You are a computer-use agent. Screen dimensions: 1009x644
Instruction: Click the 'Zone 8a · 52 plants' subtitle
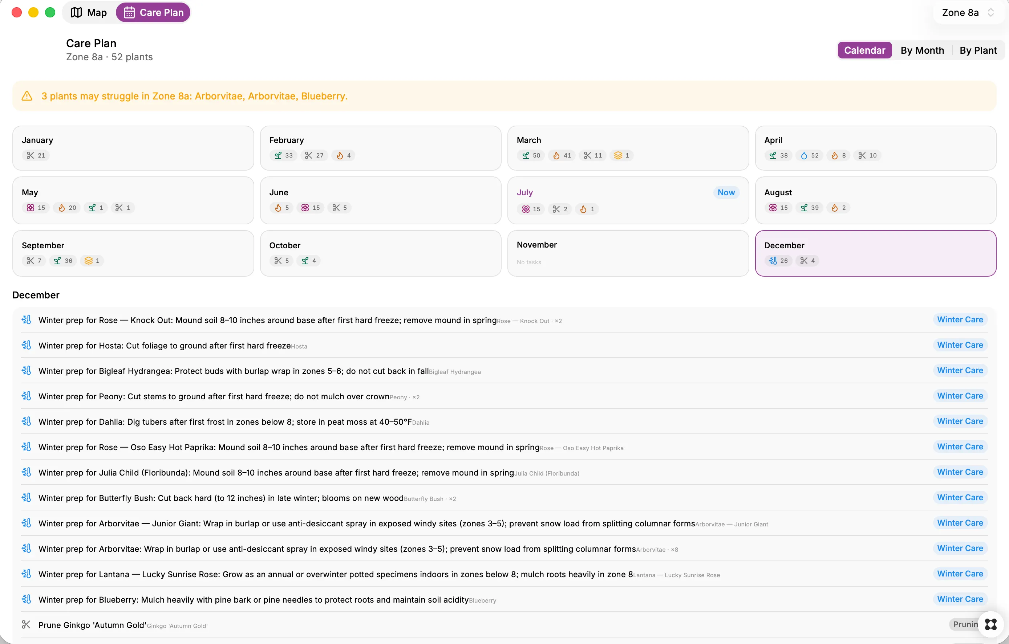click(109, 57)
